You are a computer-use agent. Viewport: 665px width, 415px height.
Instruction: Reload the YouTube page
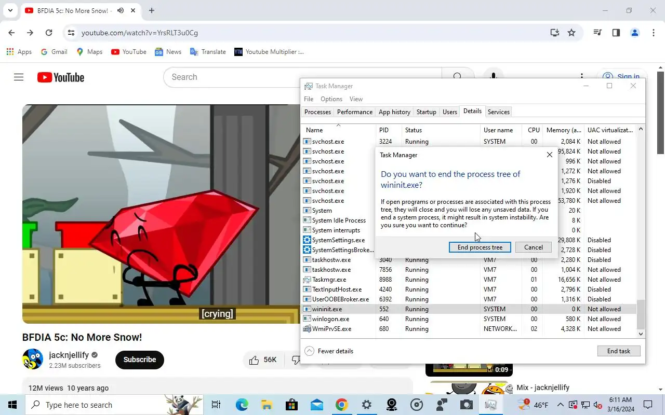pyautogui.click(x=49, y=33)
